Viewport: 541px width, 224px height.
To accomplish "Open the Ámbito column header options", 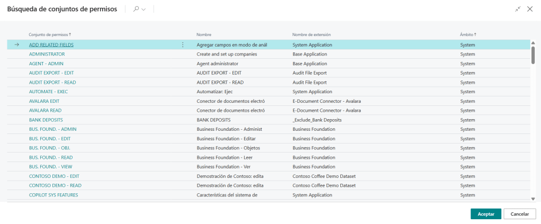I will tap(467, 34).
